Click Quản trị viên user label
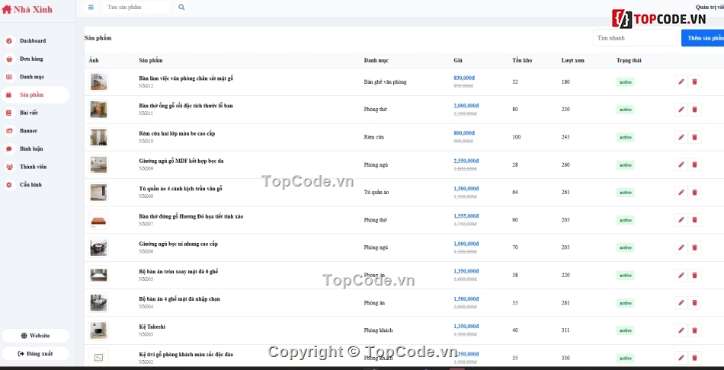 click(x=710, y=7)
